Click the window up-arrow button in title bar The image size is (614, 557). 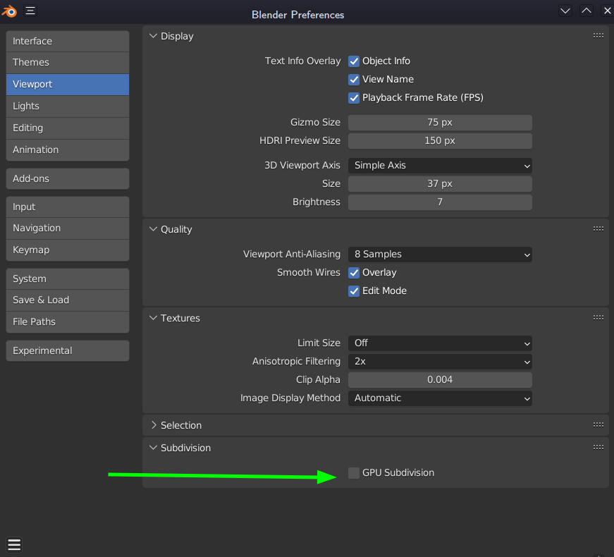[587, 11]
